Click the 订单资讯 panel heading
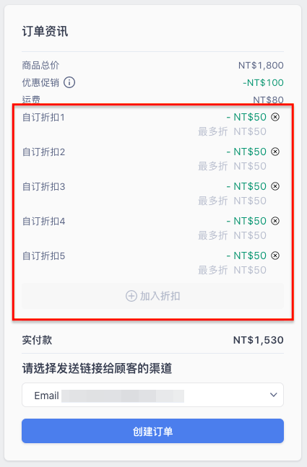The width and height of the screenshot is (307, 467). [x=45, y=31]
